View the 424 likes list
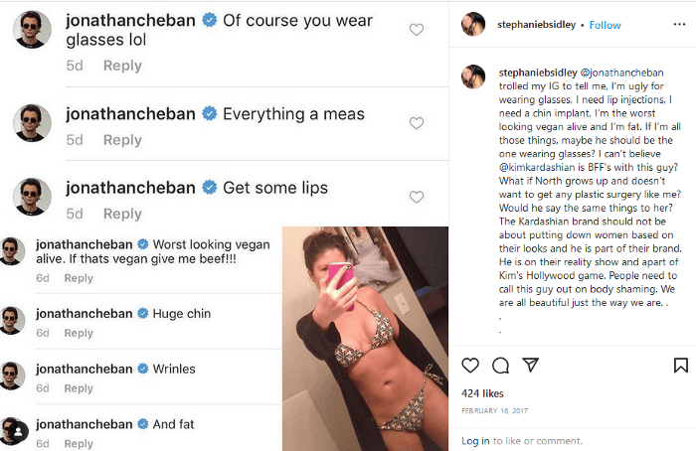 pos(484,393)
